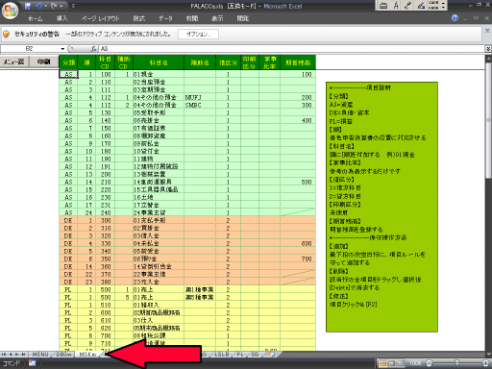Expand the formula bar
Screen dimensions: 492x369
coord(488,49)
